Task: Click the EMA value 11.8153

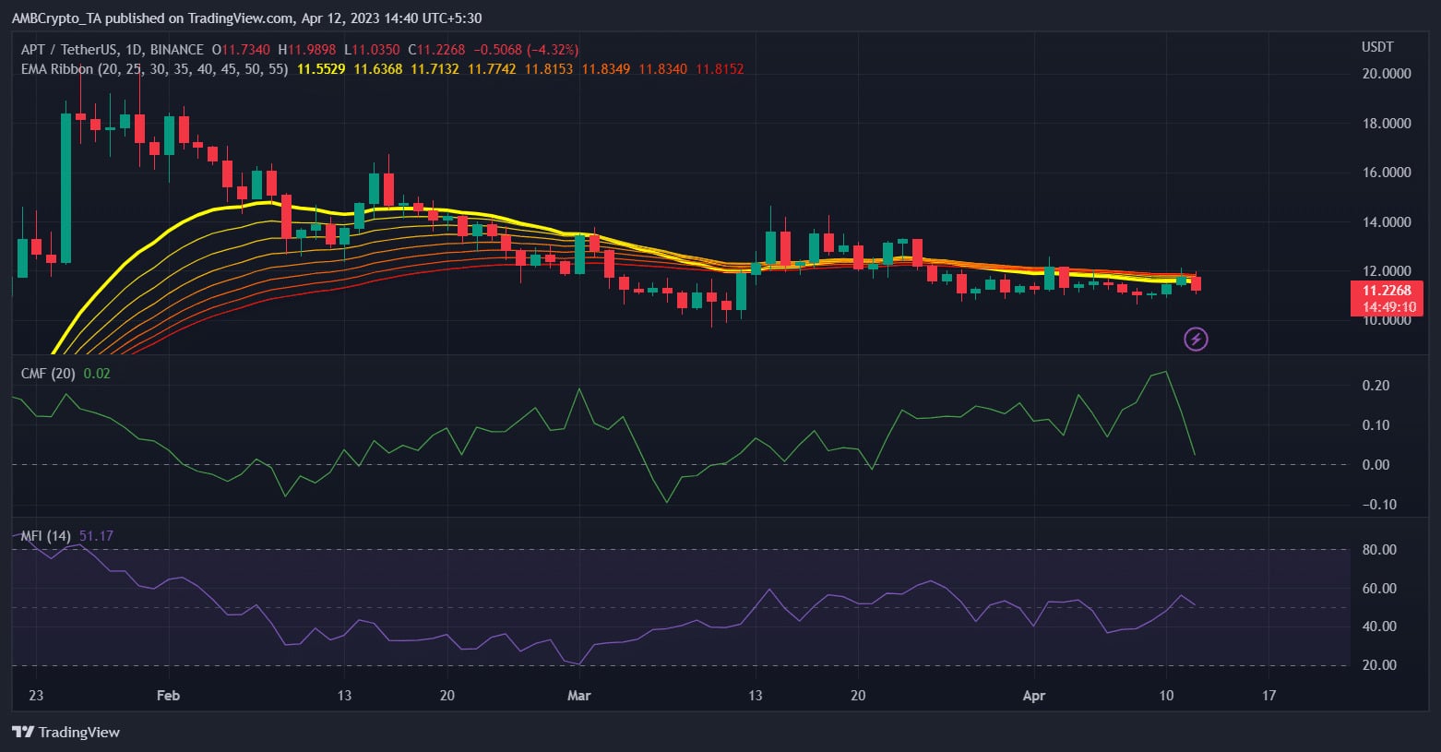Action: point(549,69)
